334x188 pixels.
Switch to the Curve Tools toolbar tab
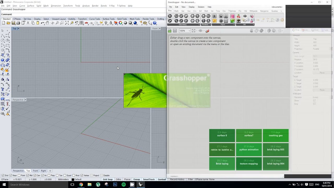coord(94,19)
